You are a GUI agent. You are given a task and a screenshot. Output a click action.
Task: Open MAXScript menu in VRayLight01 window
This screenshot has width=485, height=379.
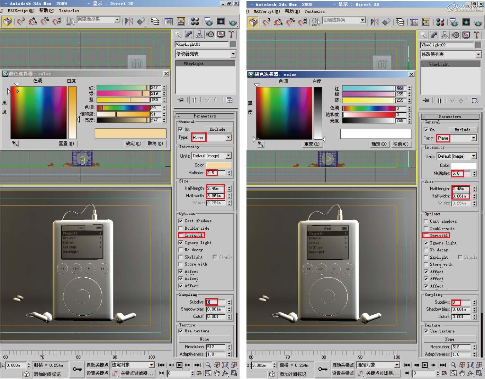[21, 11]
